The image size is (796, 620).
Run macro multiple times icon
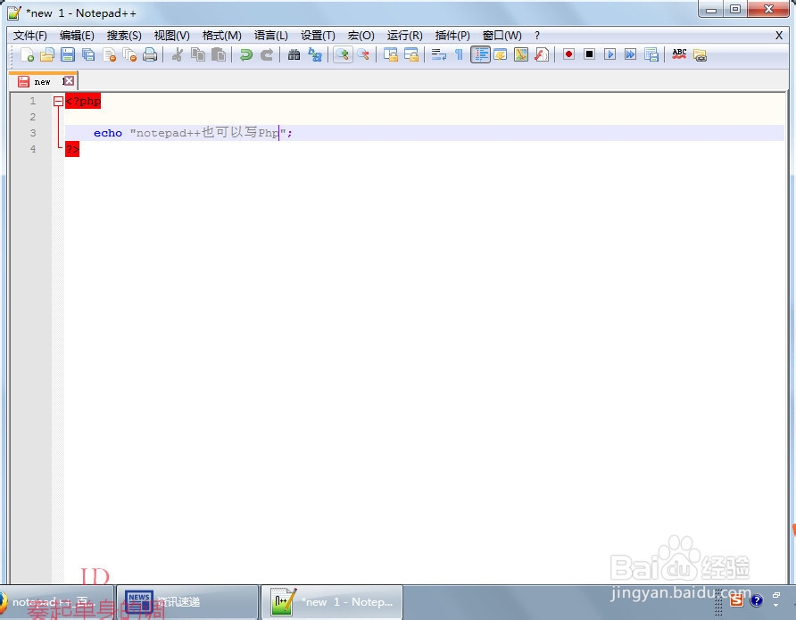[631, 54]
